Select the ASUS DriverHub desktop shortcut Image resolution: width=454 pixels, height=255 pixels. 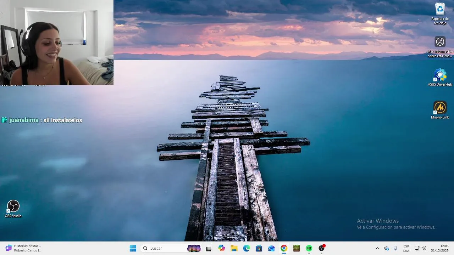pos(440,77)
